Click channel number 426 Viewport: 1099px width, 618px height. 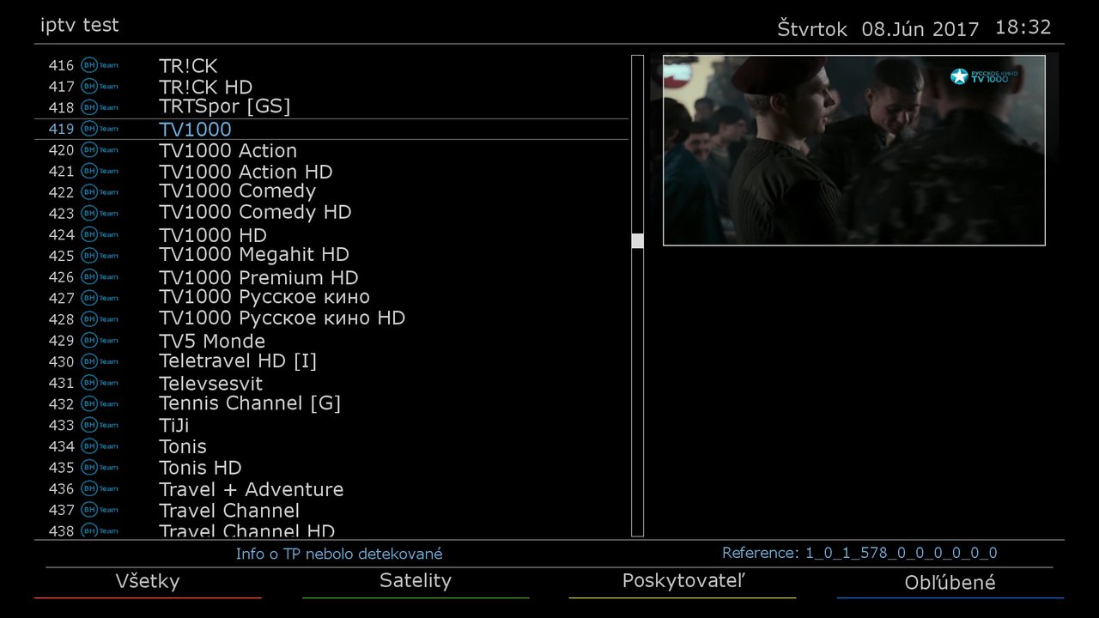click(x=62, y=277)
